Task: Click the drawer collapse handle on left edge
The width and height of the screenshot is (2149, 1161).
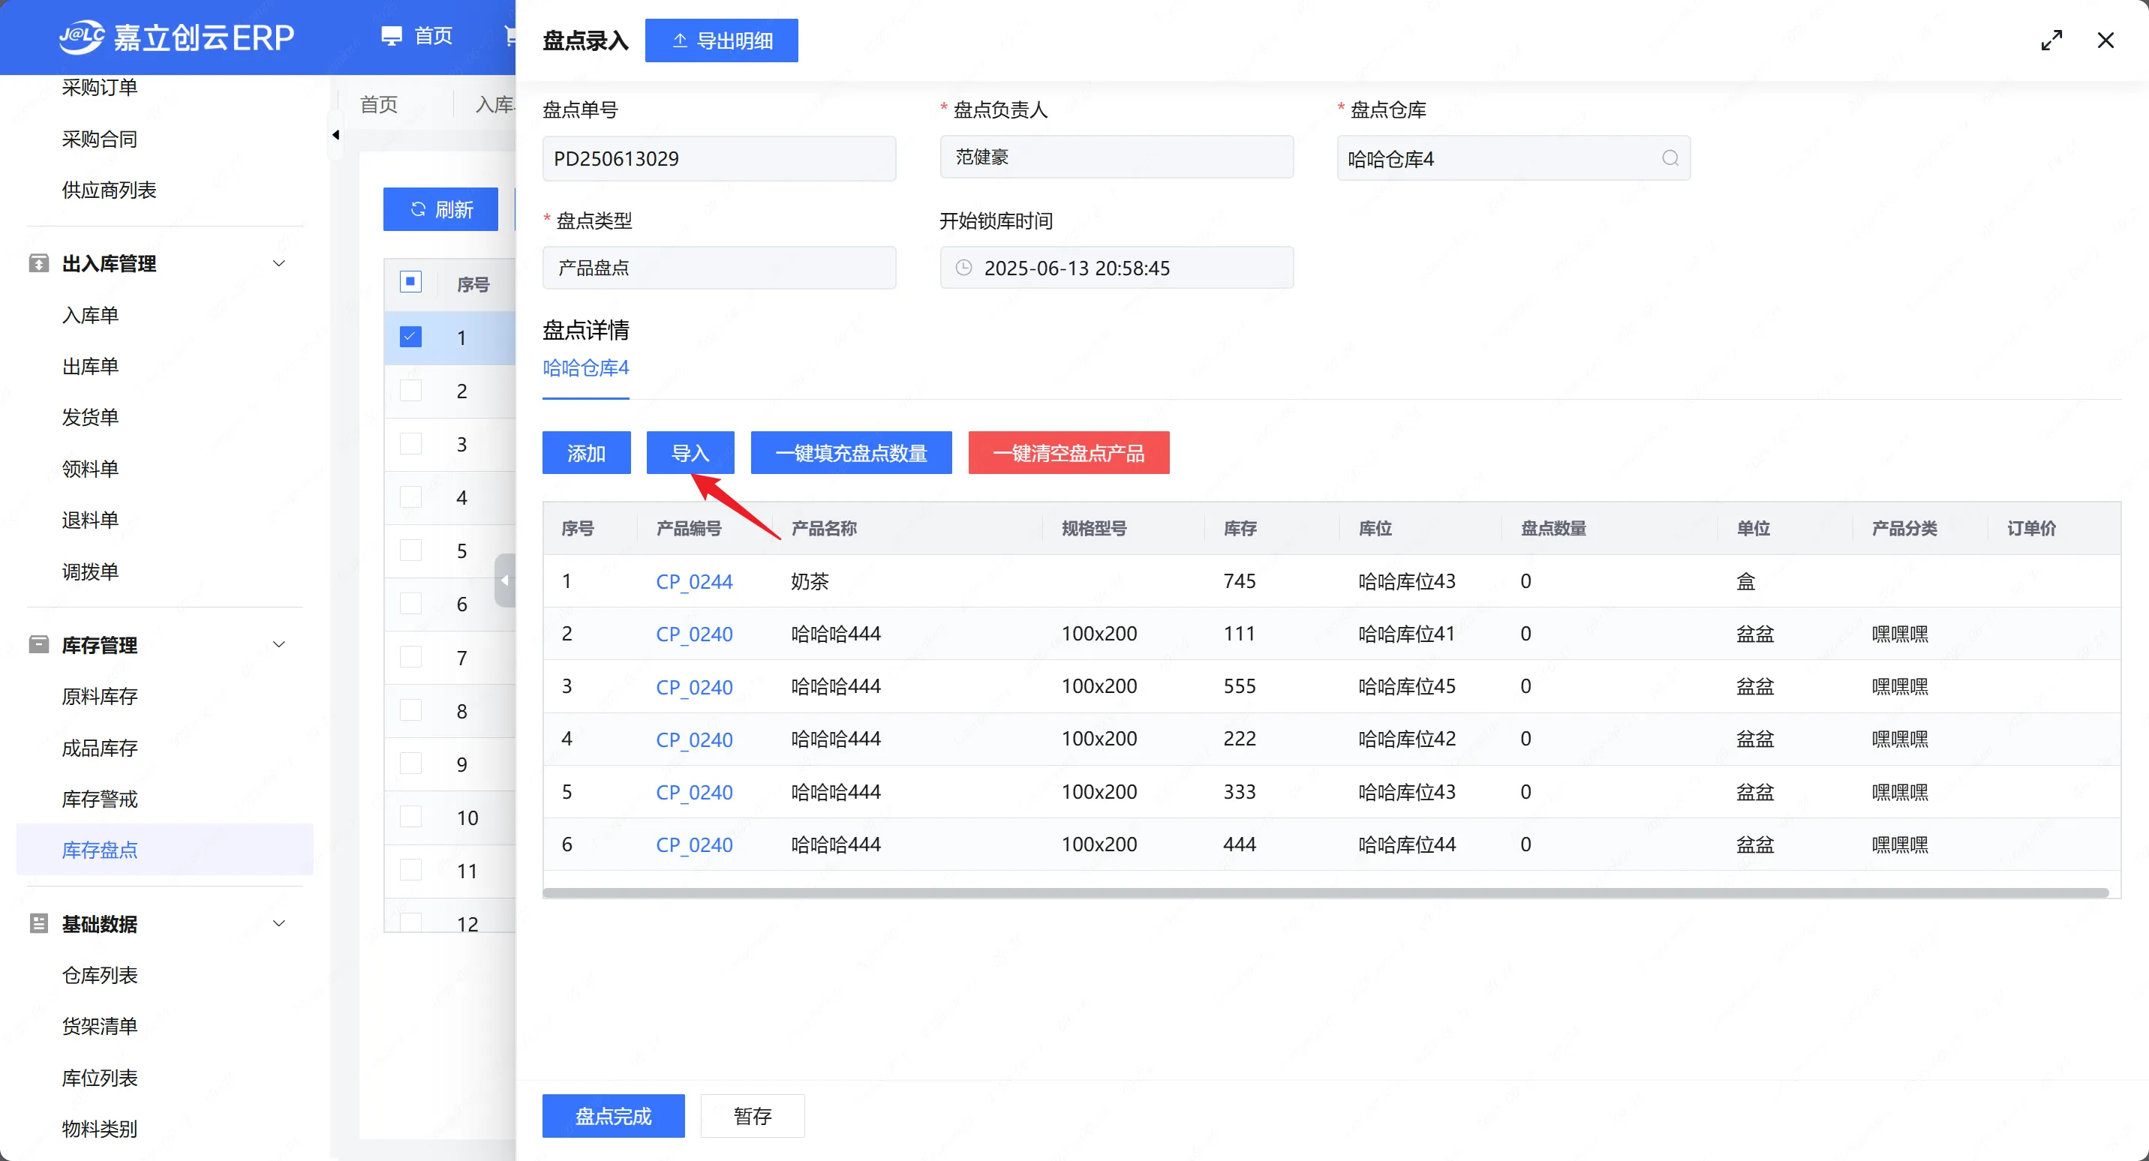Action: 505,580
